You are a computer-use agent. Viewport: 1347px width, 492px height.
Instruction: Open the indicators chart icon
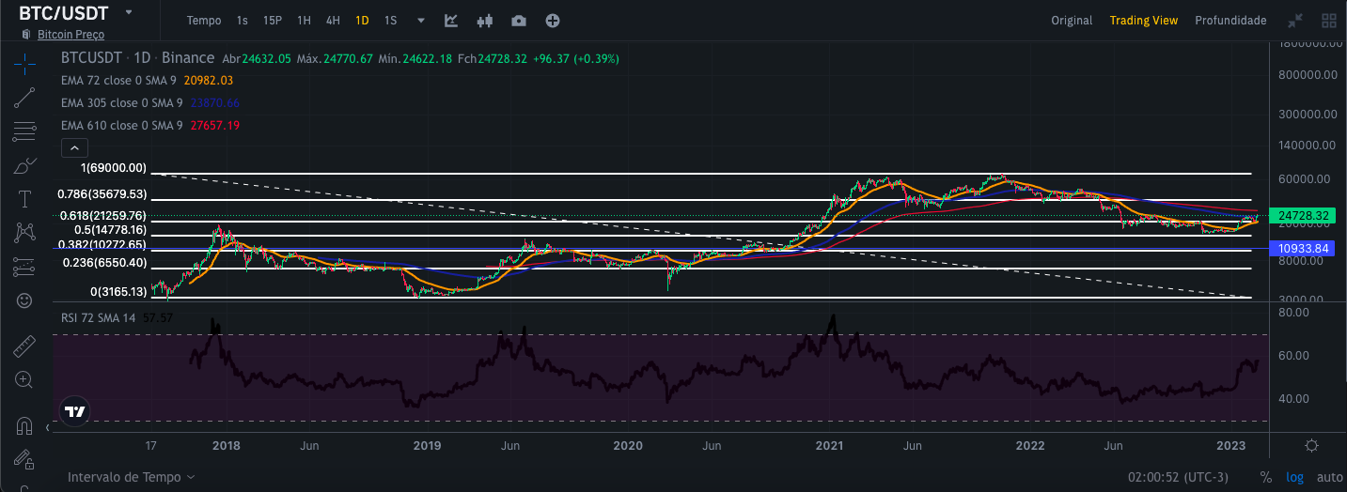point(451,20)
